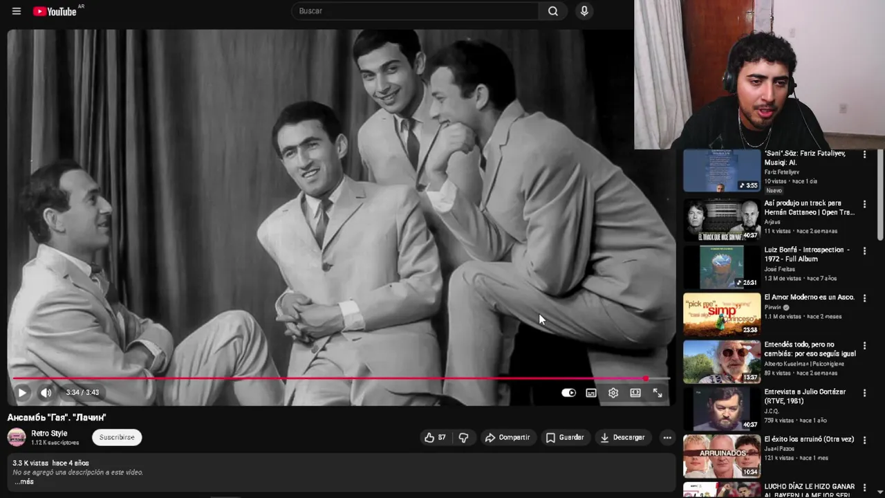
Task: Click the Compartir share button
Action: pyautogui.click(x=507, y=437)
